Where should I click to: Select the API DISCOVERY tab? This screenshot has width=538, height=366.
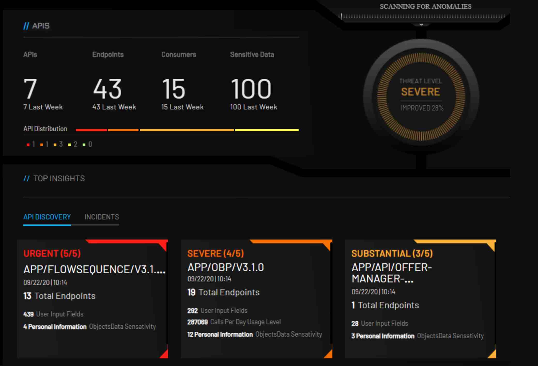pyautogui.click(x=47, y=217)
